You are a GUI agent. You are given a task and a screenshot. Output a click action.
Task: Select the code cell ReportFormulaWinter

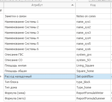click(x=93, y=93)
